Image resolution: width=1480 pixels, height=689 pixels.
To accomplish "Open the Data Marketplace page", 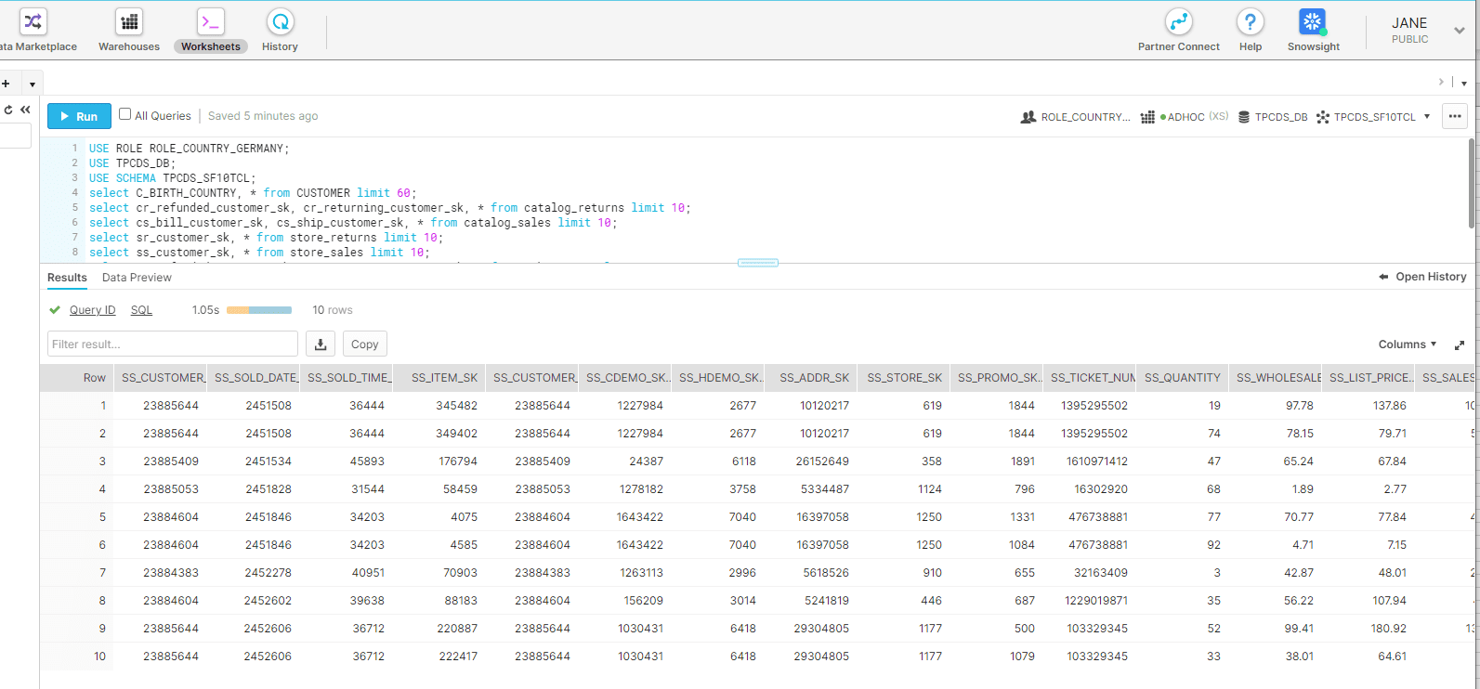I will tap(37, 32).
